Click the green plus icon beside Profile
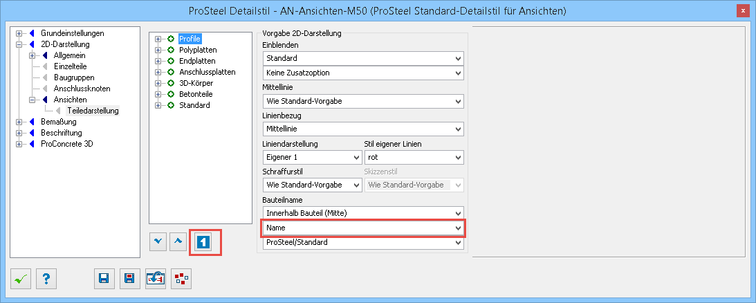 (x=171, y=39)
